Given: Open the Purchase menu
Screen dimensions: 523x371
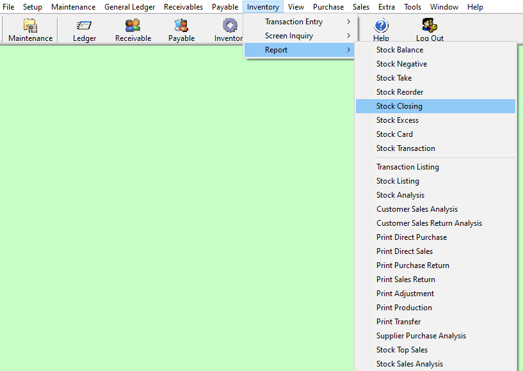Looking at the screenshot, I should click(328, 7).
